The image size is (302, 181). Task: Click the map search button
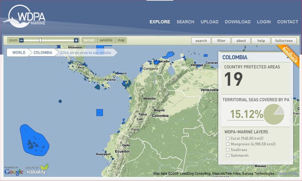[x=201, y=41]
